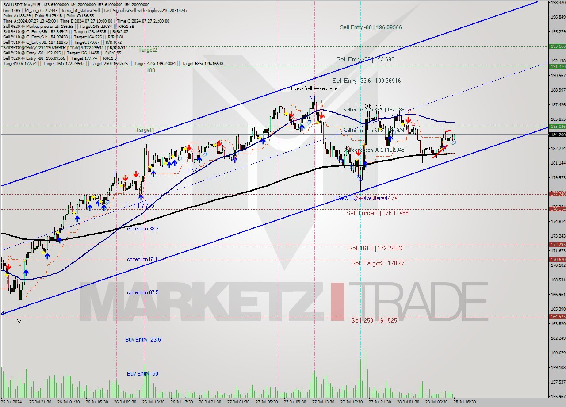This screenshot has height=407, width=566.
Task: Click the red 172.295 price tag
Action: tap(557, 244)
